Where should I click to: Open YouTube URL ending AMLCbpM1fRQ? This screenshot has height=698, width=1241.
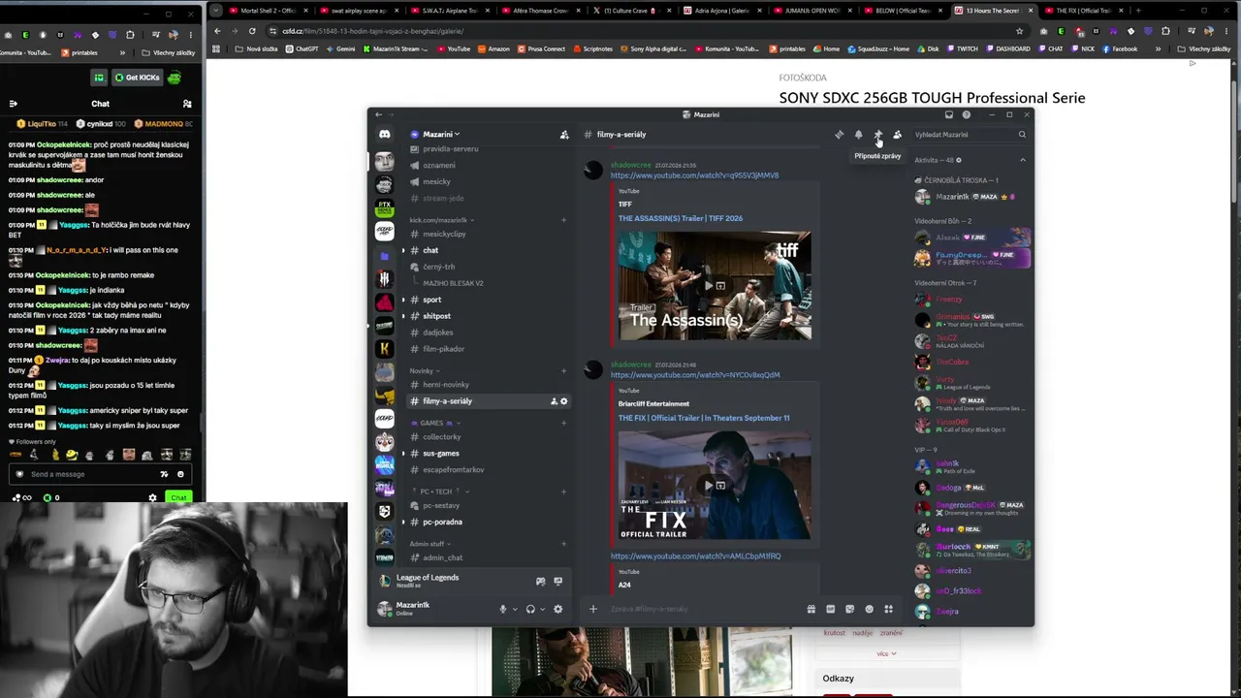tap(695, 556)
